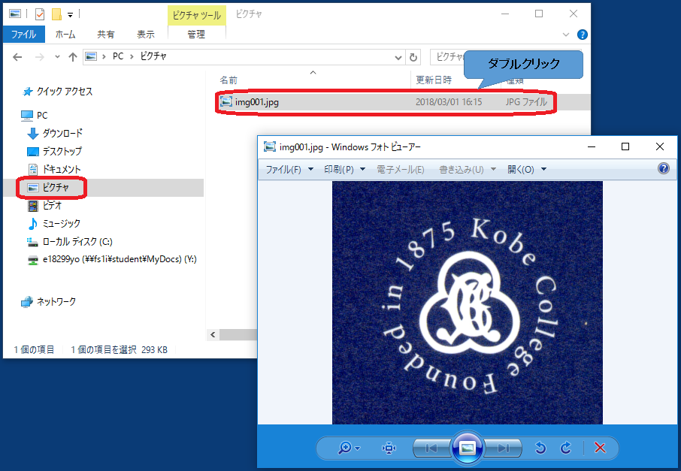Click Explorer back arrow
The width and height of the screenshot is (681, 471).
tap(17, 57)
